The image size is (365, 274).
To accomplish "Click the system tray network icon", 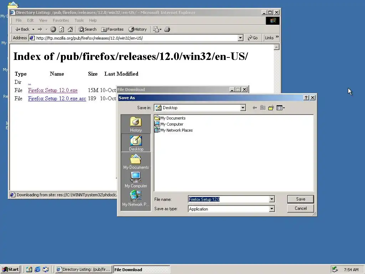I will tap(335, 269).
